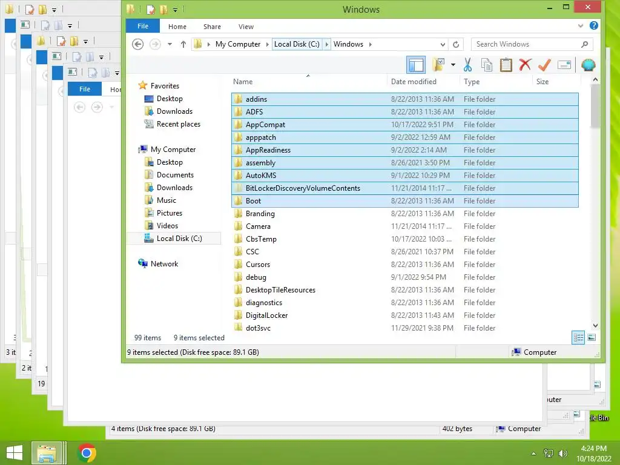Open the quick access toolbar customize dropdown
Image resolution: width=620 pixels, height=465 pixels.
175,10
